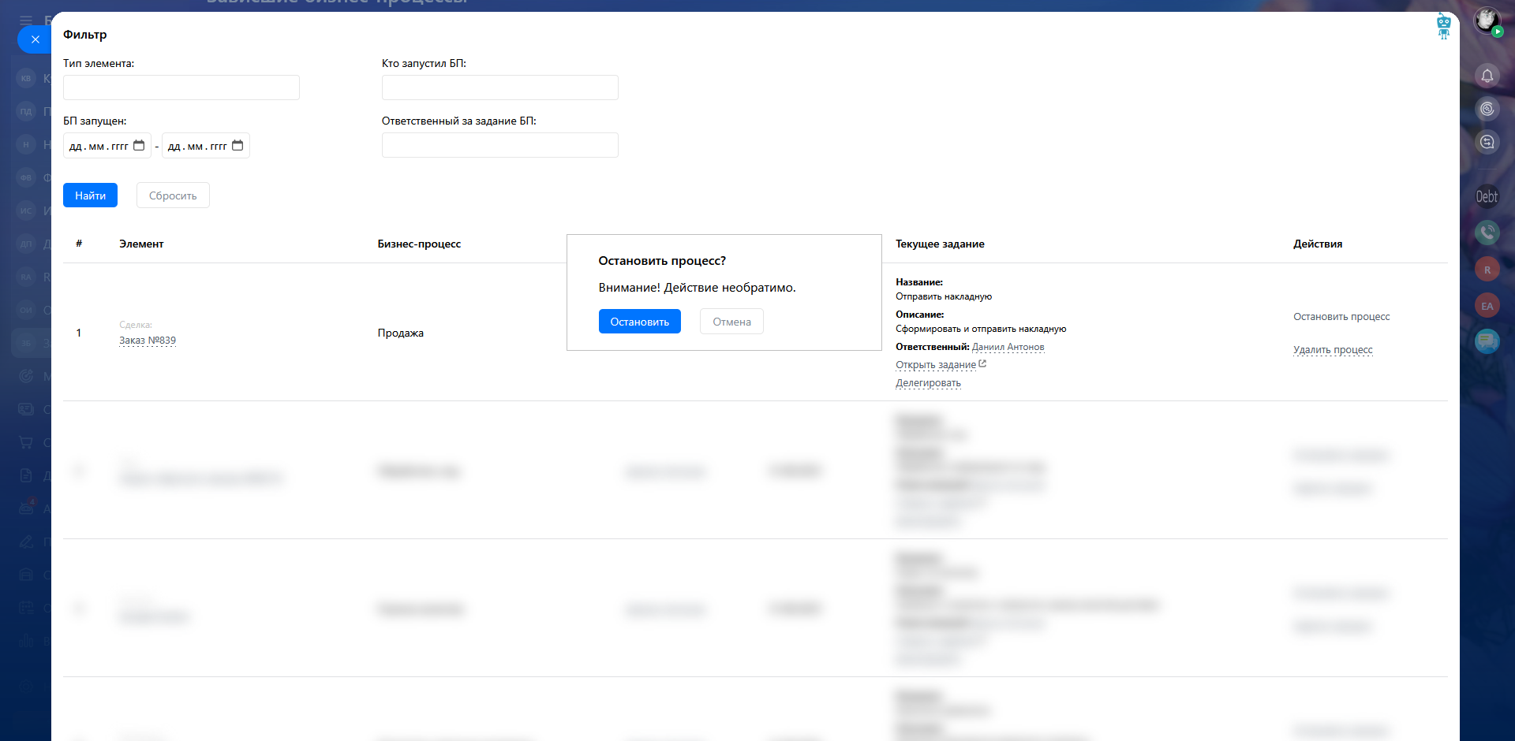Close the slider panel with the X button
The width and height of the screenshot is (1515, 741).
pos(35,39)
